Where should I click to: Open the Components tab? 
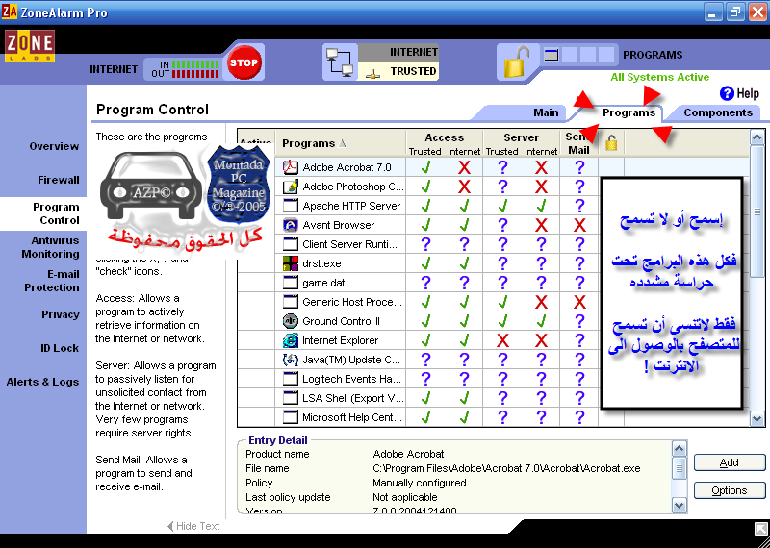pos(718,112)
